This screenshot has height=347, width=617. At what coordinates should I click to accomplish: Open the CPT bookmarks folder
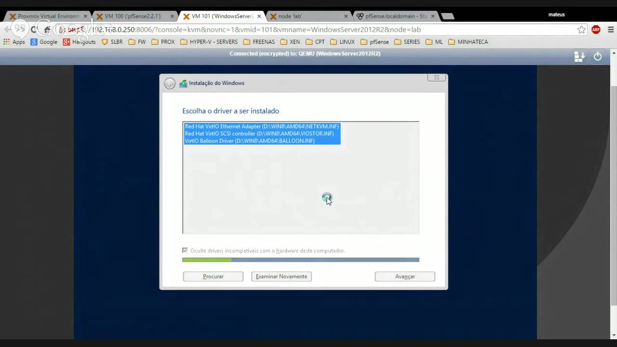click(x=315, y=42)
